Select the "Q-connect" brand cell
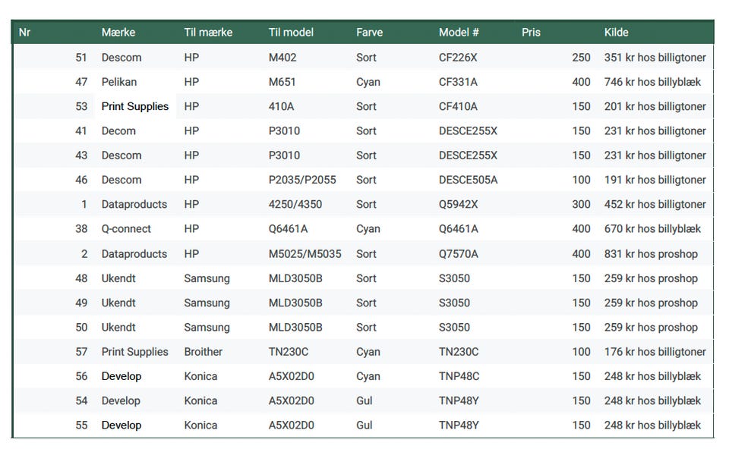 [x=126, y=229]
